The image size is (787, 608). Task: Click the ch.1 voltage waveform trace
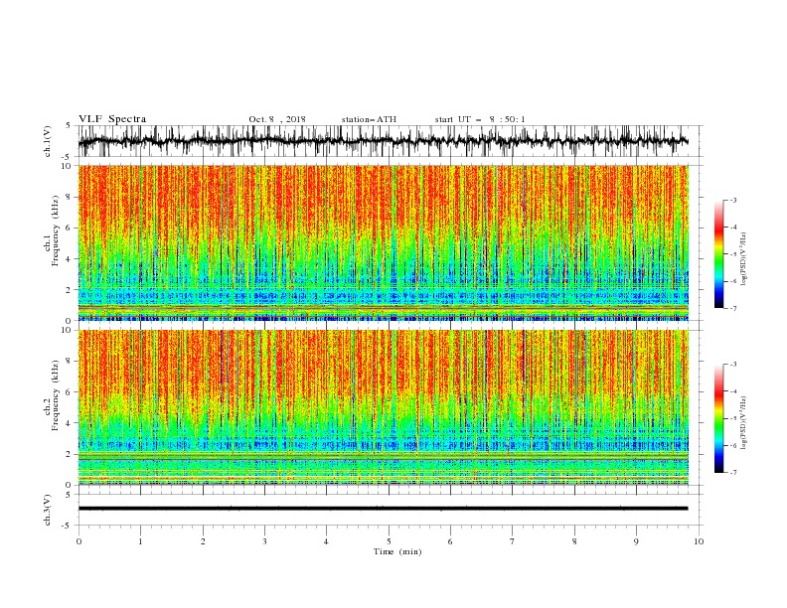coord(383,141)
